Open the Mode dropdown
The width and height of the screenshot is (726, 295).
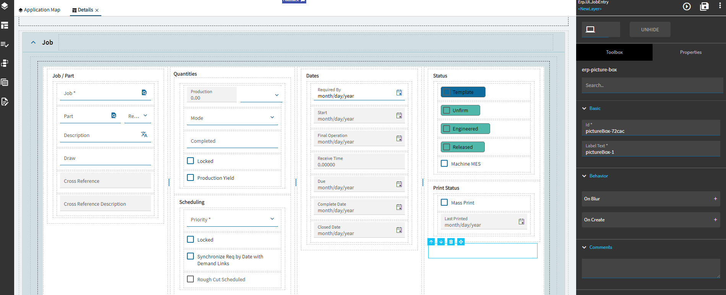click(x=232, y=118)
